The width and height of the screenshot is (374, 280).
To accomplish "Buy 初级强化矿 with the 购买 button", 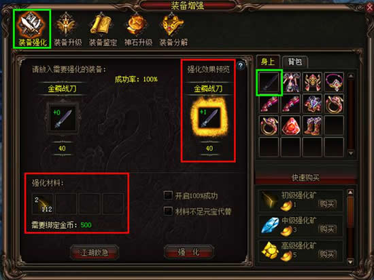I will (327, 204).
